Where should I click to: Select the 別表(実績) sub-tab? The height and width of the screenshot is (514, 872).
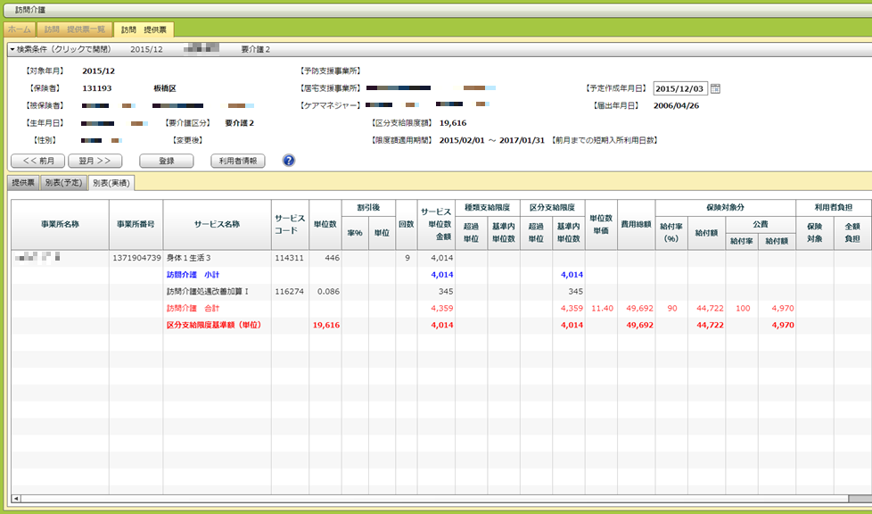(112, 183)
